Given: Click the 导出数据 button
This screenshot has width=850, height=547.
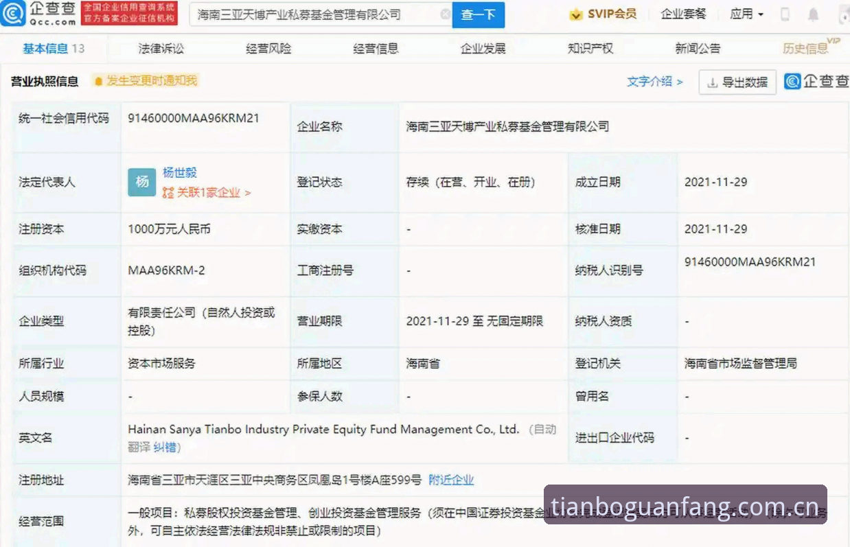Looking at the screenshot, I should tap(737, 82).
